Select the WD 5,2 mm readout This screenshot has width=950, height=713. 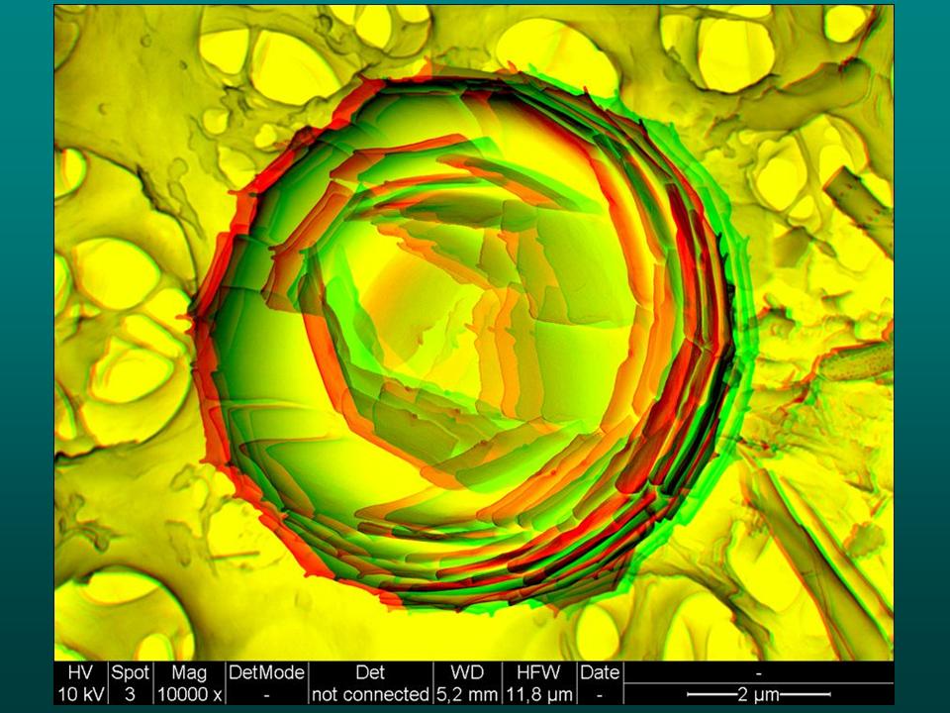pyautogui.click(x=467, y=683)
